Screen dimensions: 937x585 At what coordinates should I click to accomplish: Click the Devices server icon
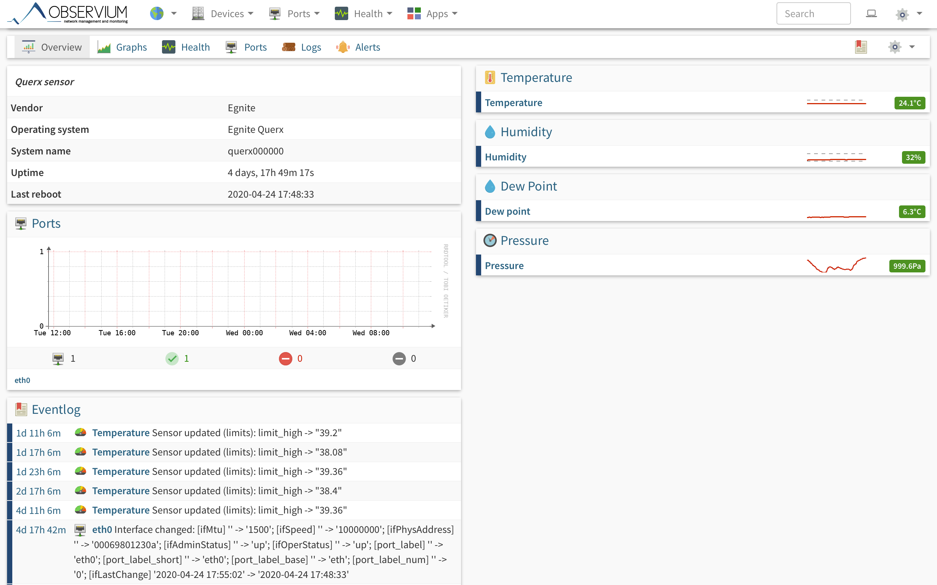click(x=198, y=13)
